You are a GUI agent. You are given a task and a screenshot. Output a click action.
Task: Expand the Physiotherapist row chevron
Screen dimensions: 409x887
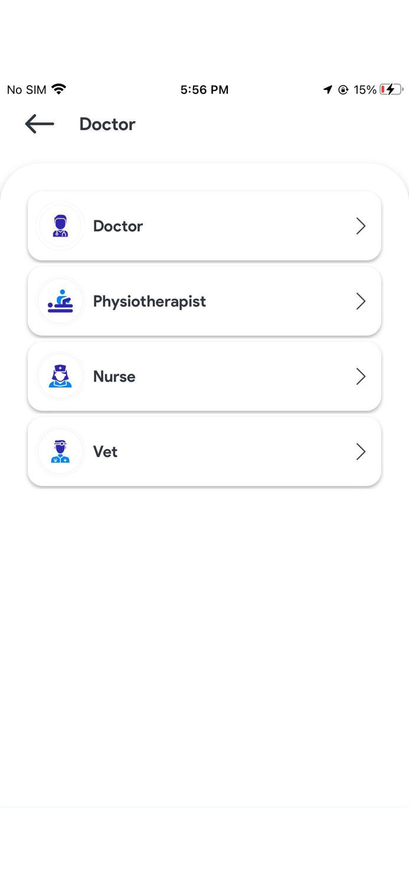[x=361, y=301]
